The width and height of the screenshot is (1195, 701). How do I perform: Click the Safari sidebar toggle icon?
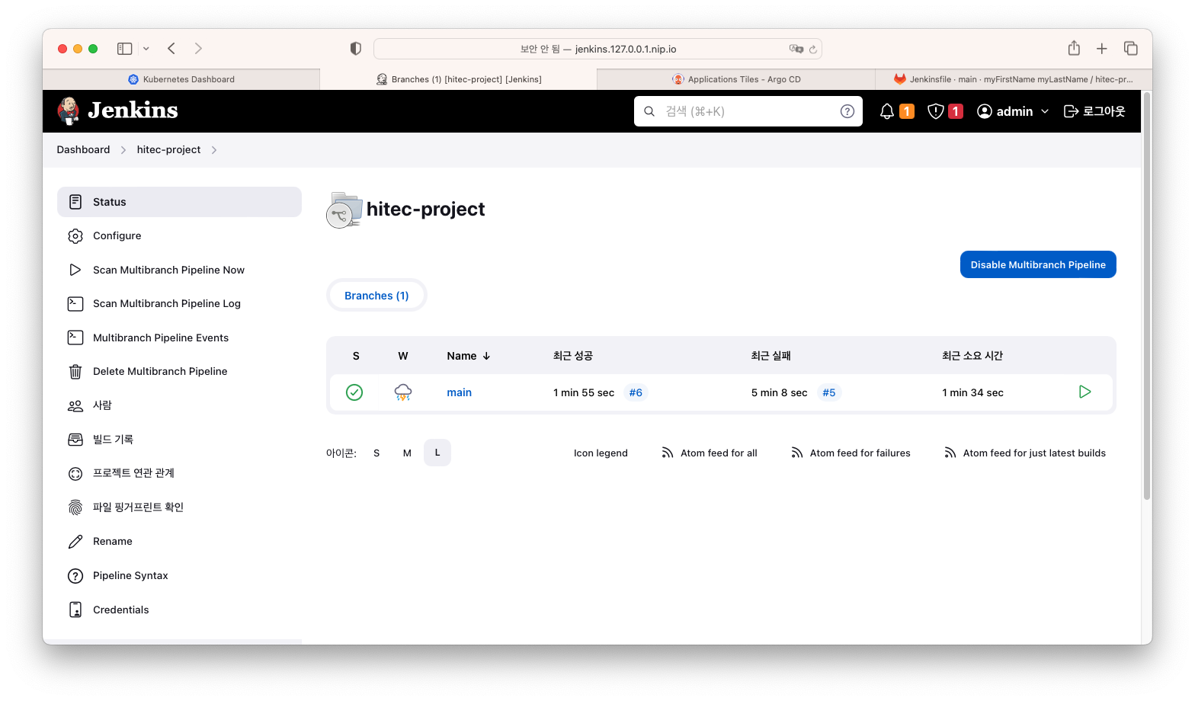[x=124, y=49]
